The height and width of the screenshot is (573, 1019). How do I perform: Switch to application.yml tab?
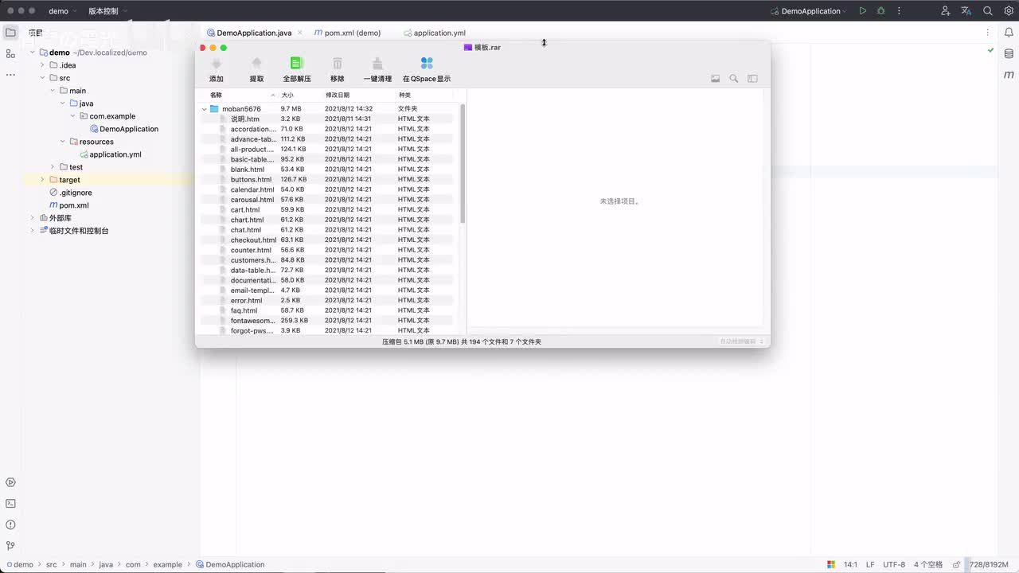(x=435, y=33)
